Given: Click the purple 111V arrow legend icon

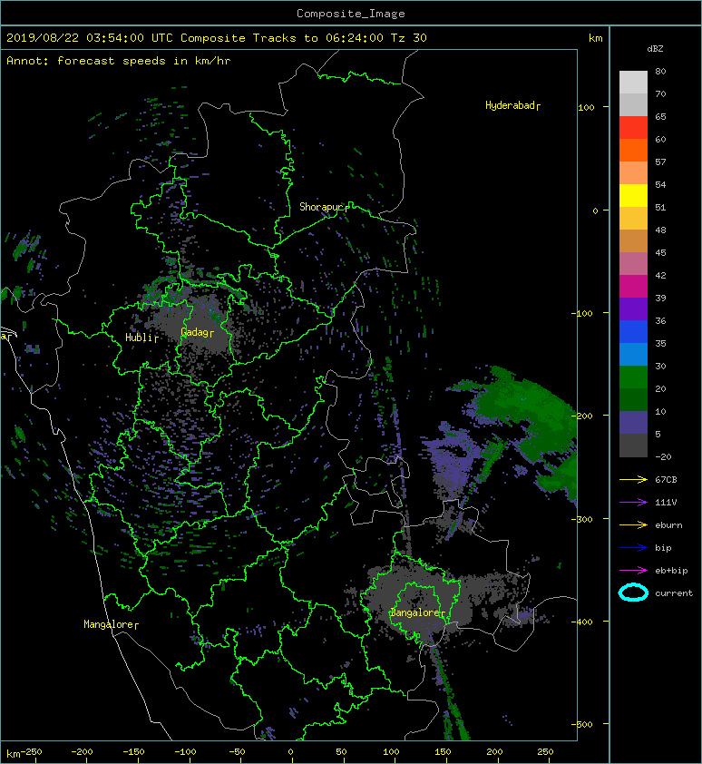Looking at the screenshot, I should (x=633, y=502).
